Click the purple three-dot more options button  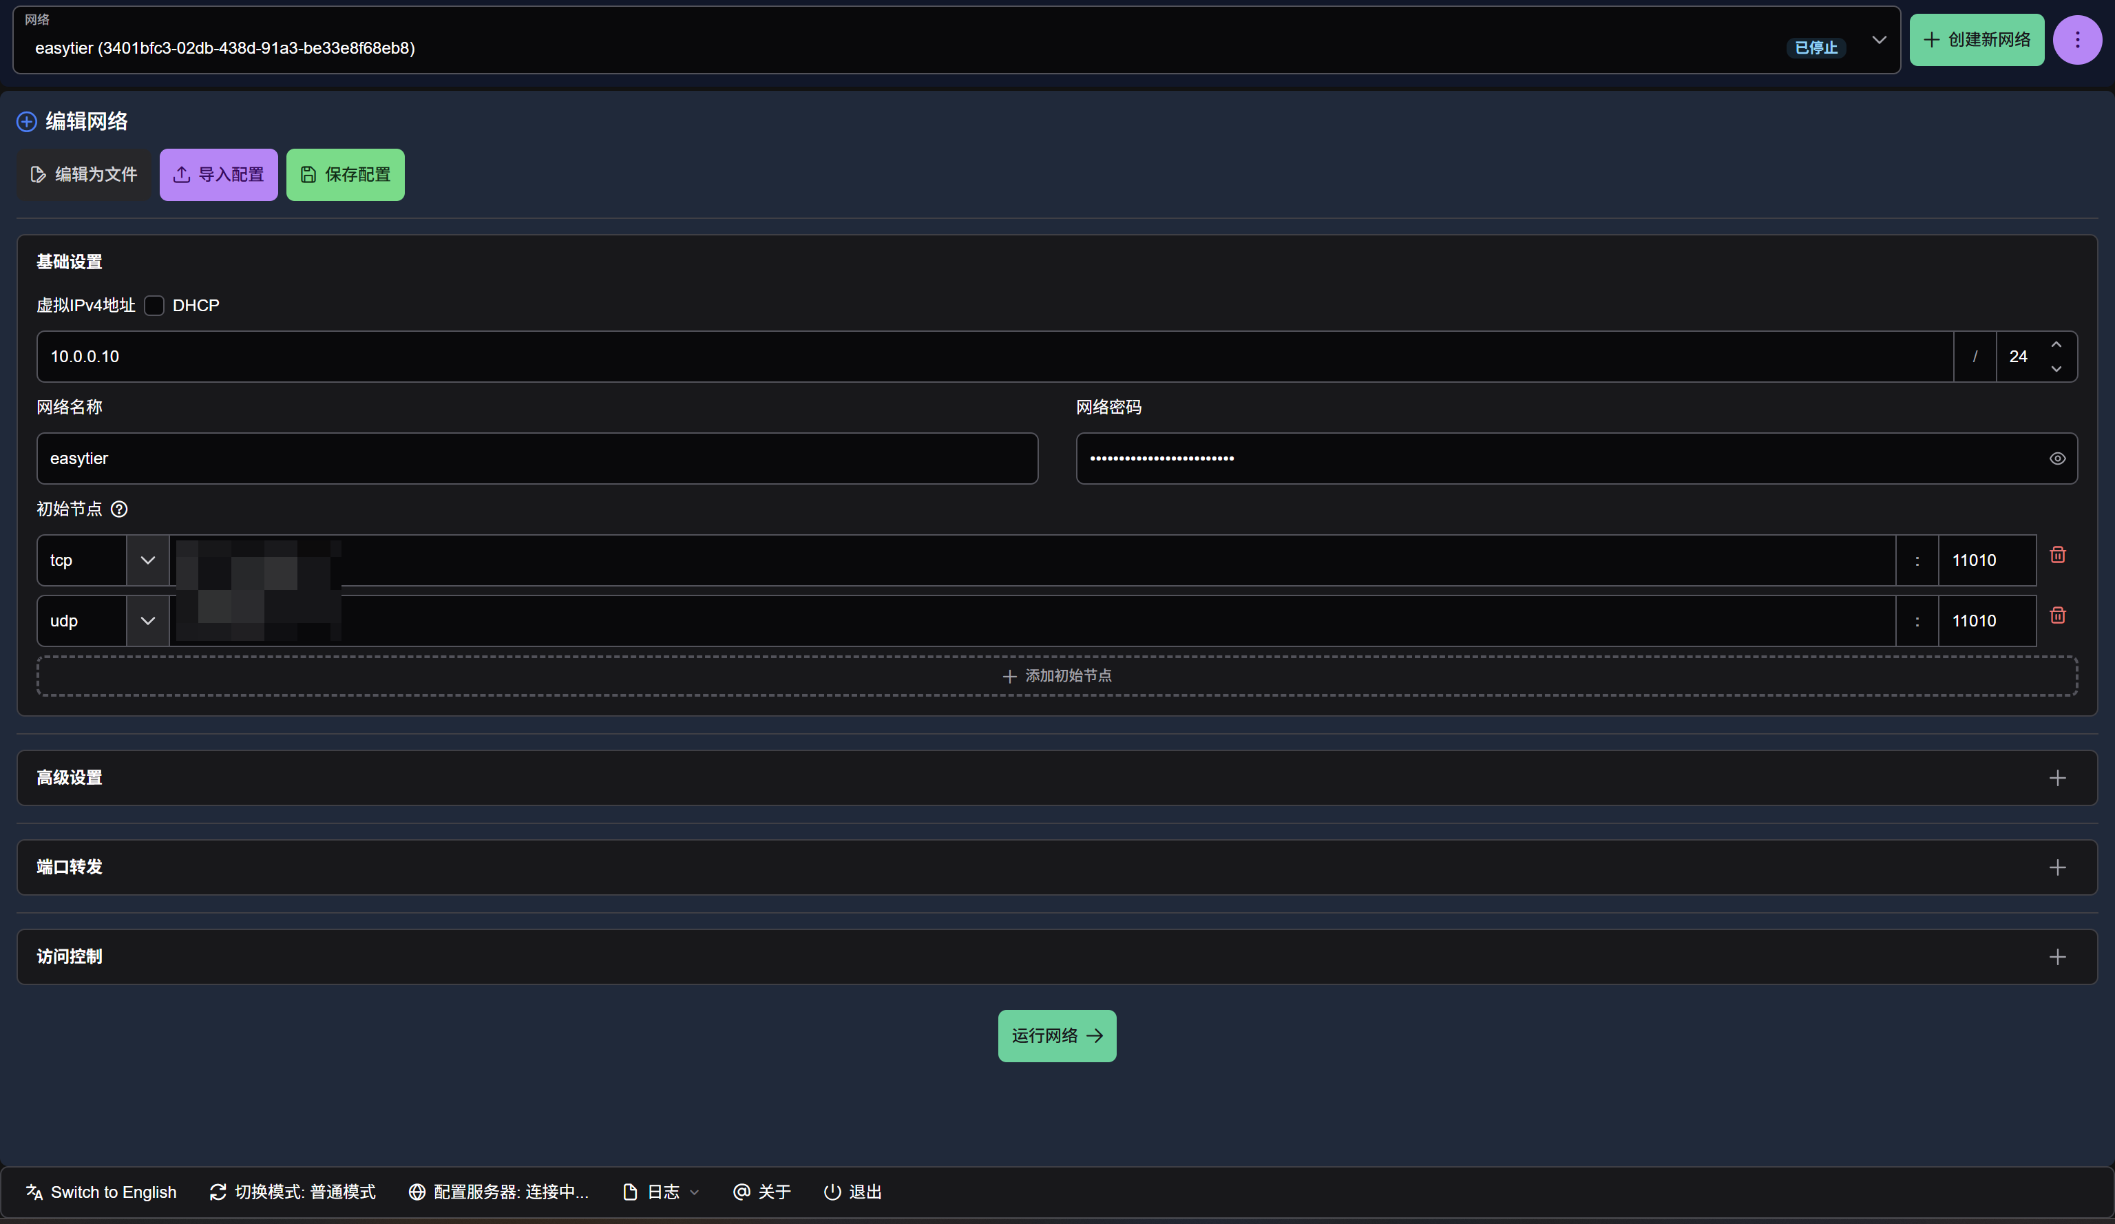[2076, 39]
